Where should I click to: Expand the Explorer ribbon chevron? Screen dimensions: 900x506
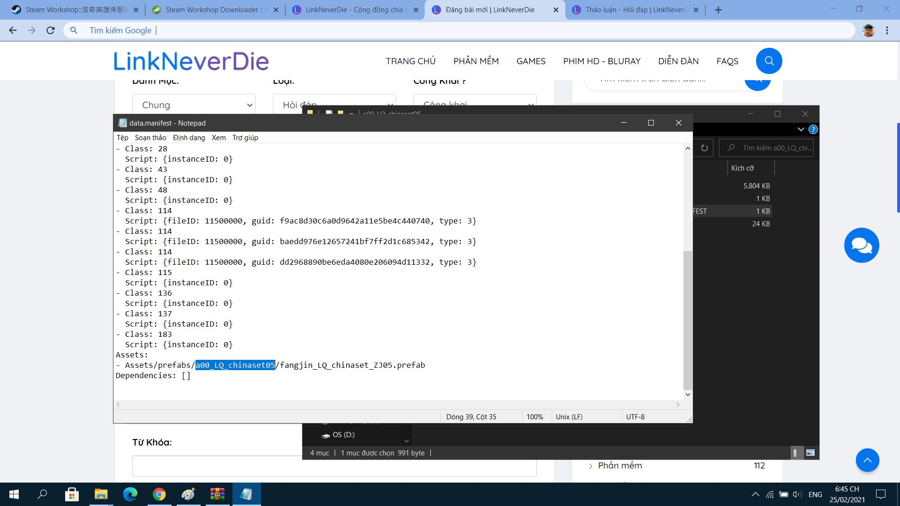tap(801, 129)
